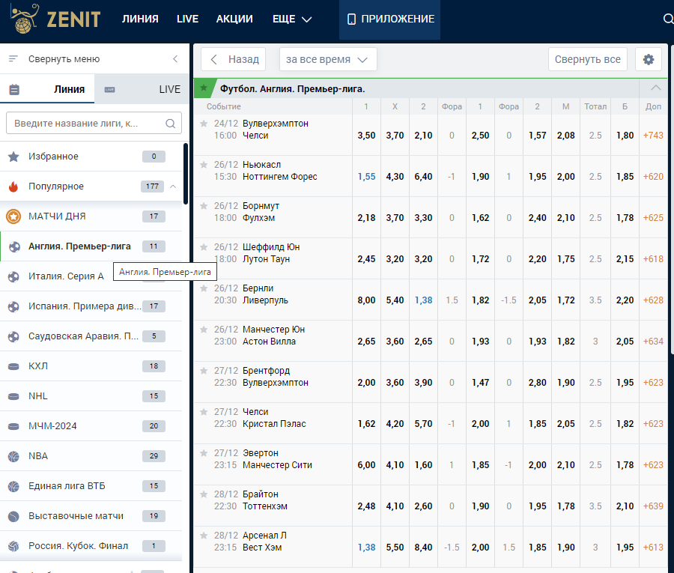This screenshot has height=573, width=674.
Task: Expand extra markets +743 for Вулверхэмптон – Челси
Action: [x=653, y=136]
